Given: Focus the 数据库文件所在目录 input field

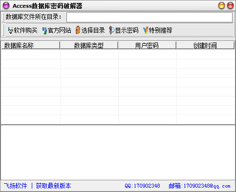Looking at the screenshot, I should [150, 17].
